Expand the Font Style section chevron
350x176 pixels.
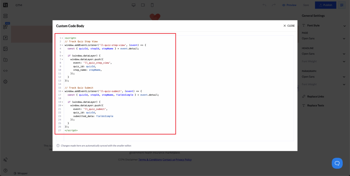[x=344, y=26]
